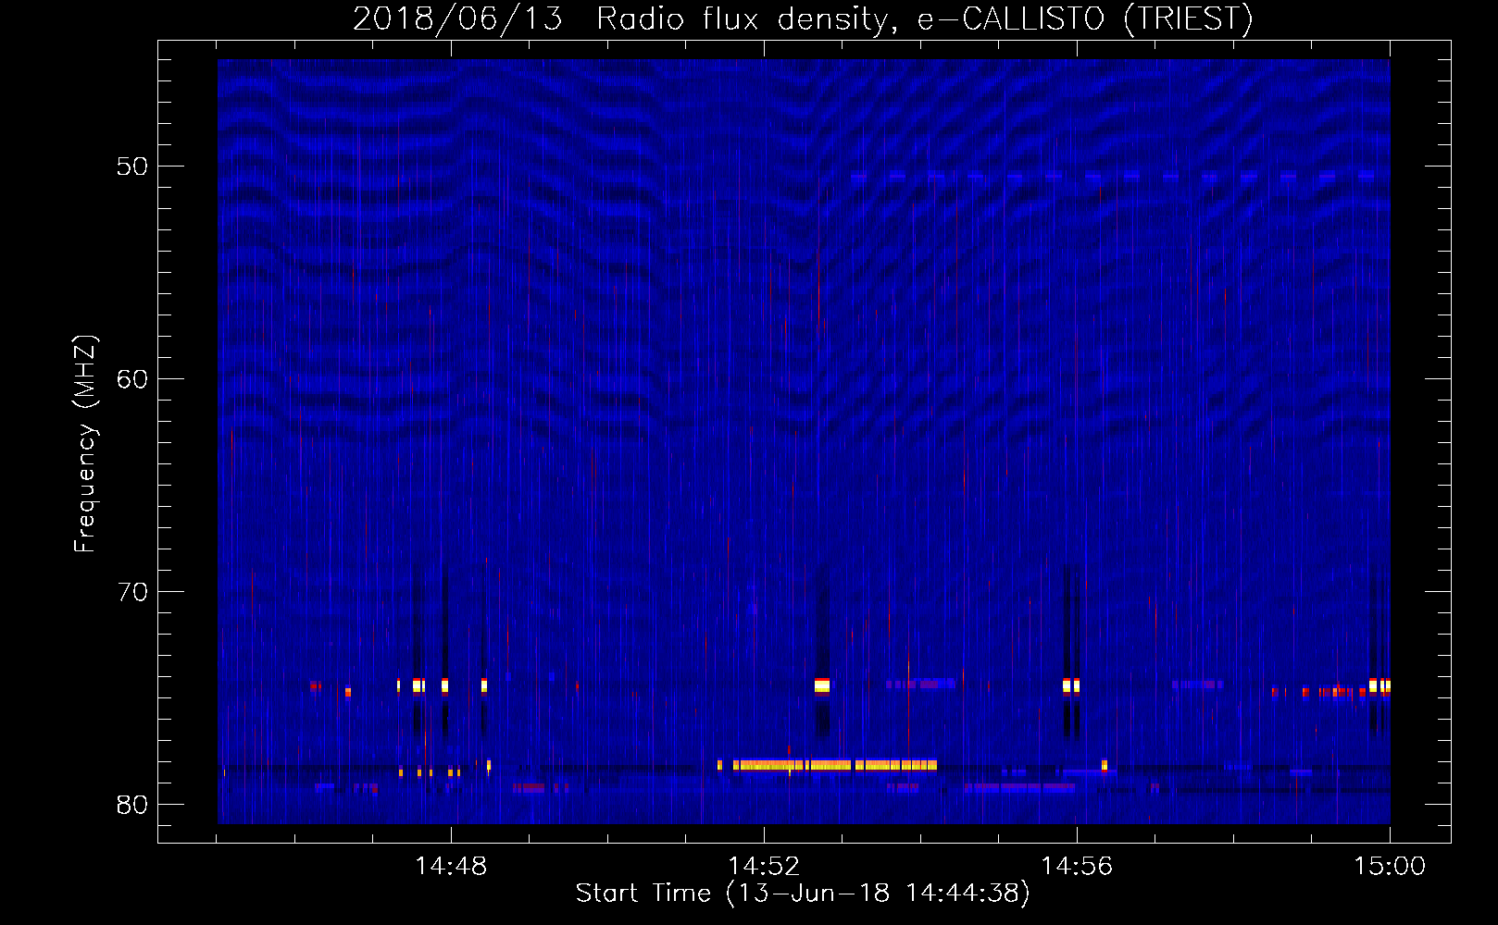The height and width of the screenshot is (925, 1498).
Task: Click the 70 MHz tick label
Action: click(x=132, y=592)
